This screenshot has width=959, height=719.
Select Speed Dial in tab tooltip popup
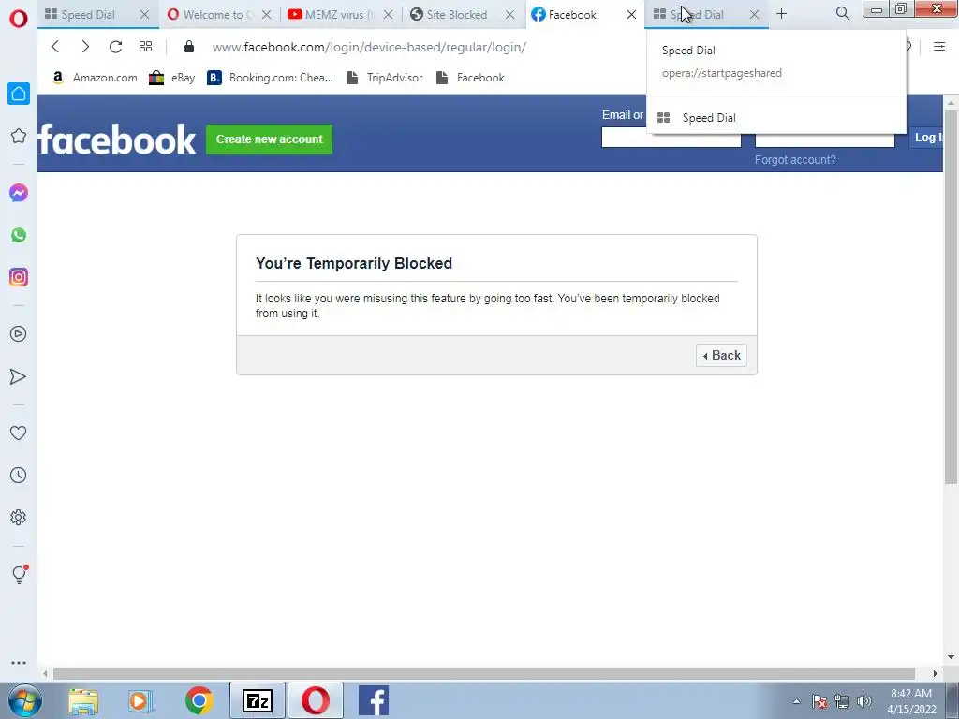click(x=776, y=117)
